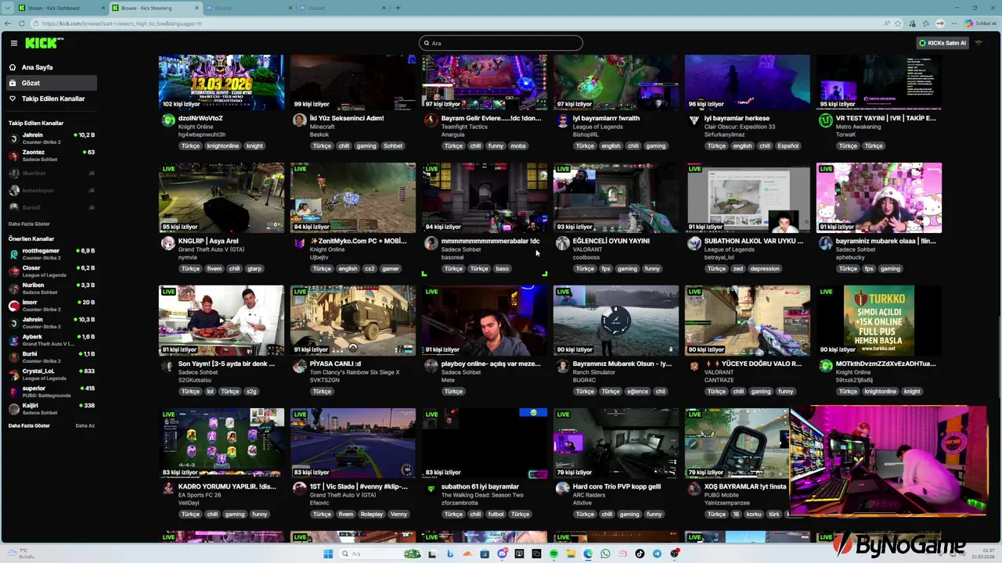
Task: Select the Español tag under Clair Obscur stream
Action: [x=788, y=145]
